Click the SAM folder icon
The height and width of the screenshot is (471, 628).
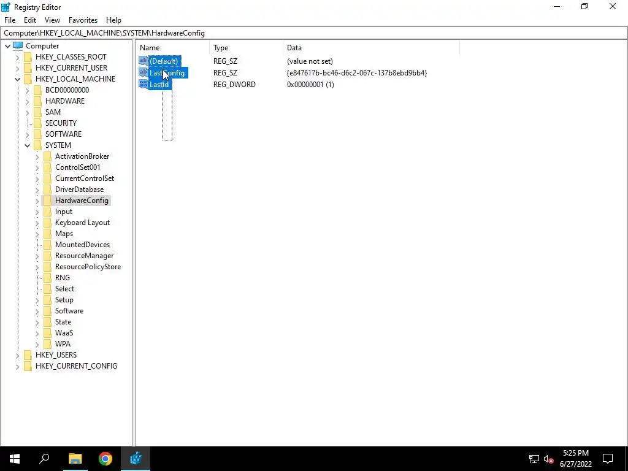pyautogui.click(x=37, y=112)
